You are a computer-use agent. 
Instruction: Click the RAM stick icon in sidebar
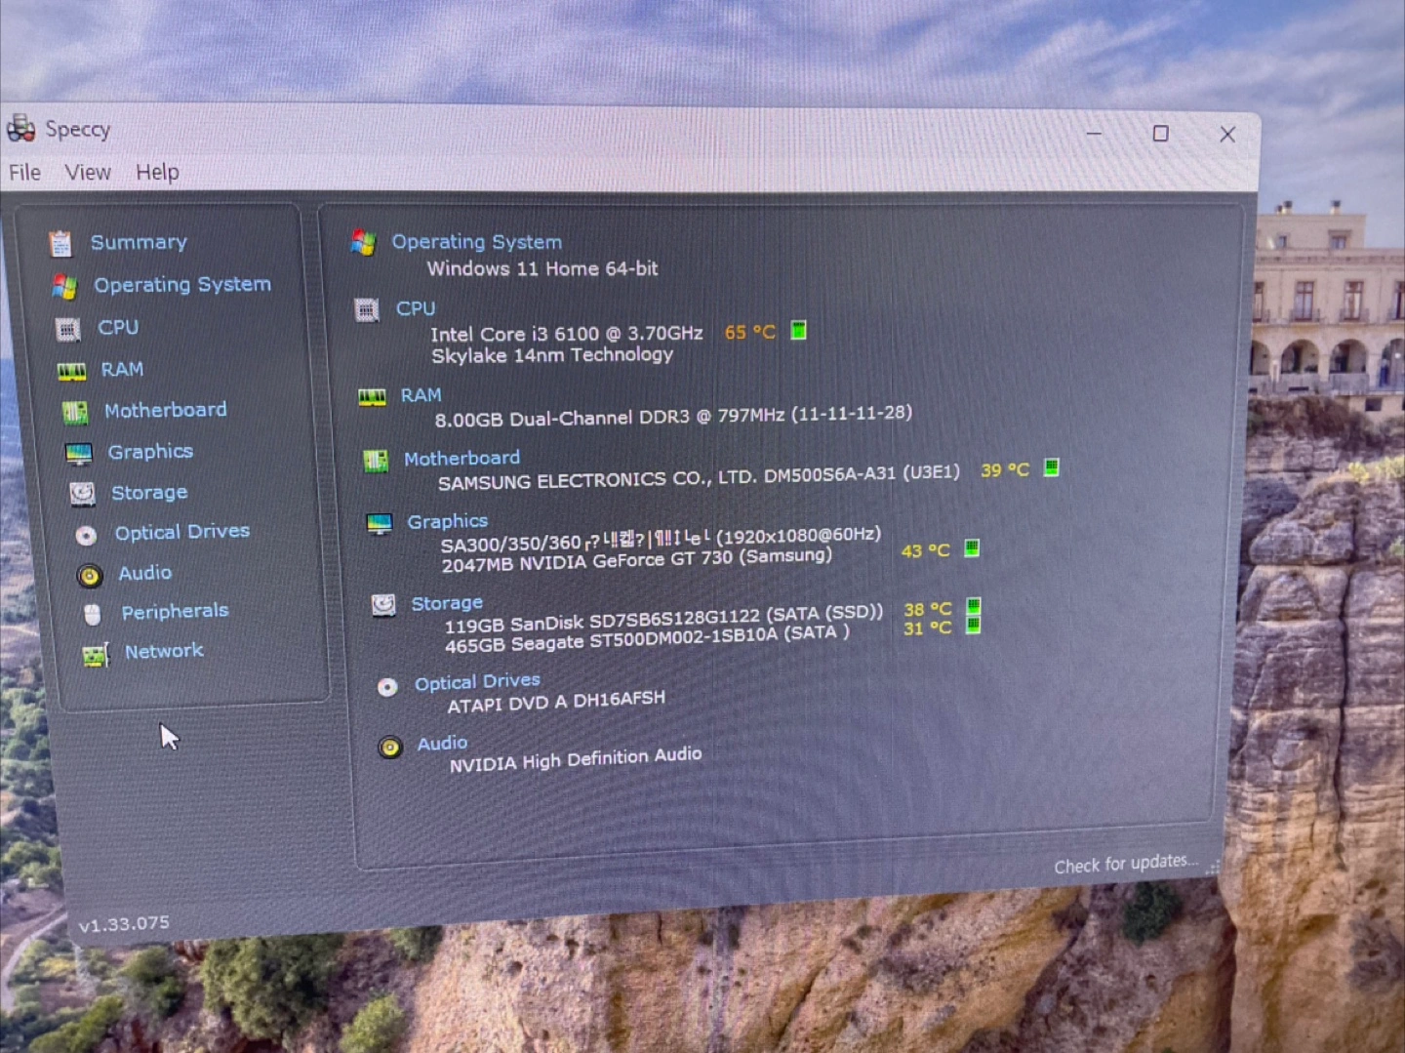pyautogui.click(x=71, y=371)
